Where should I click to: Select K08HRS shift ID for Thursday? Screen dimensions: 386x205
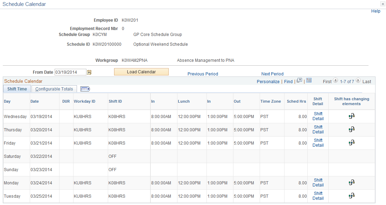pos(117,130)
